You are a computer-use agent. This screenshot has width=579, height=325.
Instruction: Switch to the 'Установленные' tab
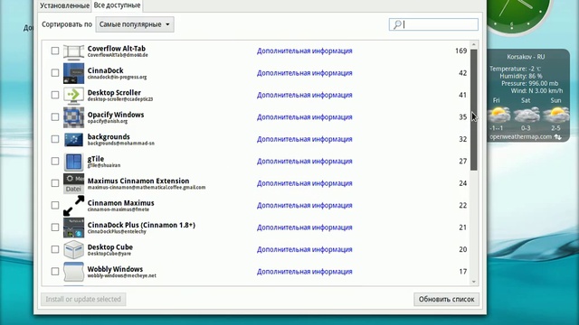pos(64,6)
